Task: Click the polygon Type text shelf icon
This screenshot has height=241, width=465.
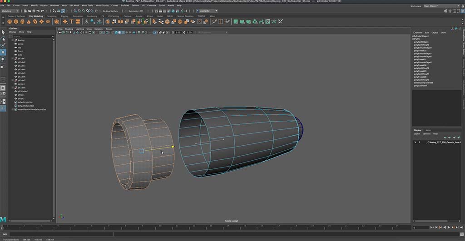Action: click(71, 21)
